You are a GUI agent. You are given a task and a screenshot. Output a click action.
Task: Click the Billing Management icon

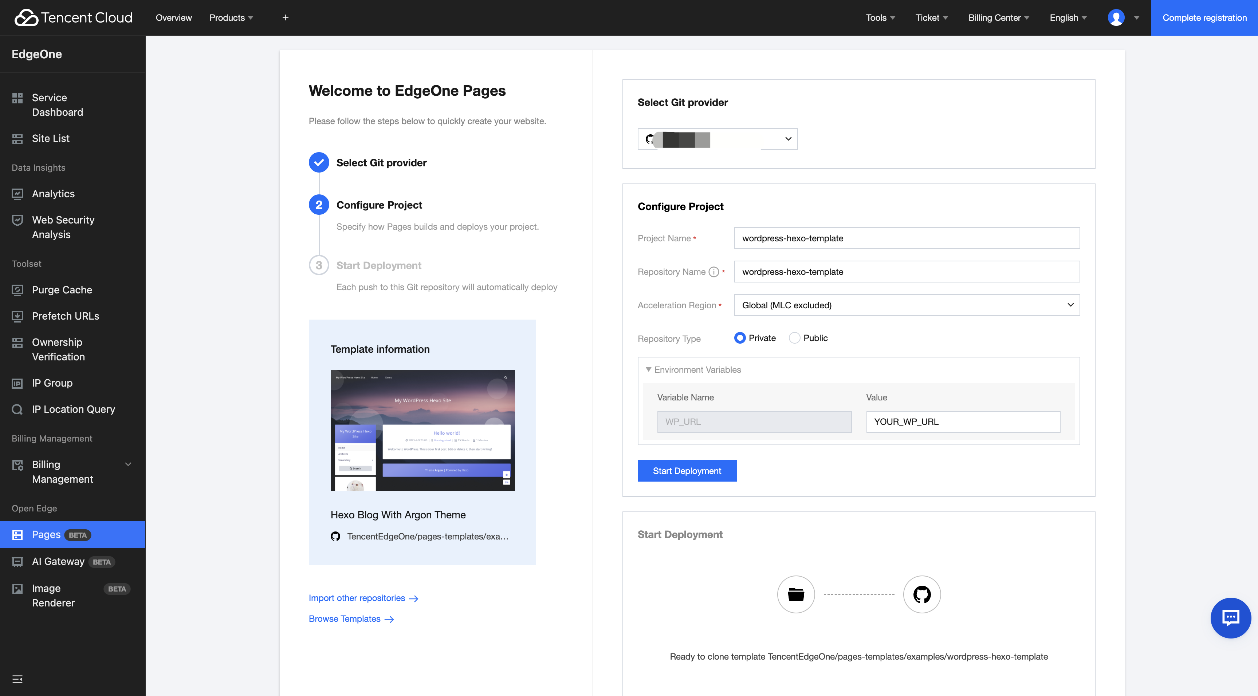(x=17, y=465)
